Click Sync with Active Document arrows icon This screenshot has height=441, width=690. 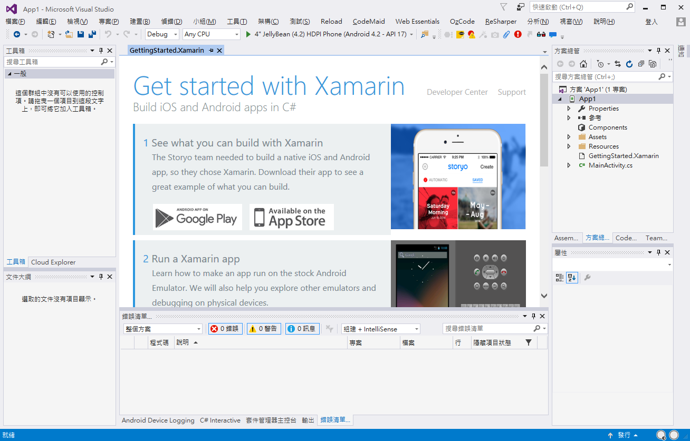[x=618, y=64]
